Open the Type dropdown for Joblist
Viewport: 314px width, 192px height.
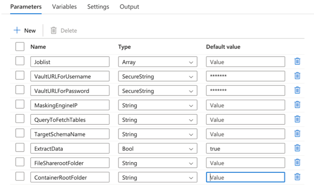158,62
